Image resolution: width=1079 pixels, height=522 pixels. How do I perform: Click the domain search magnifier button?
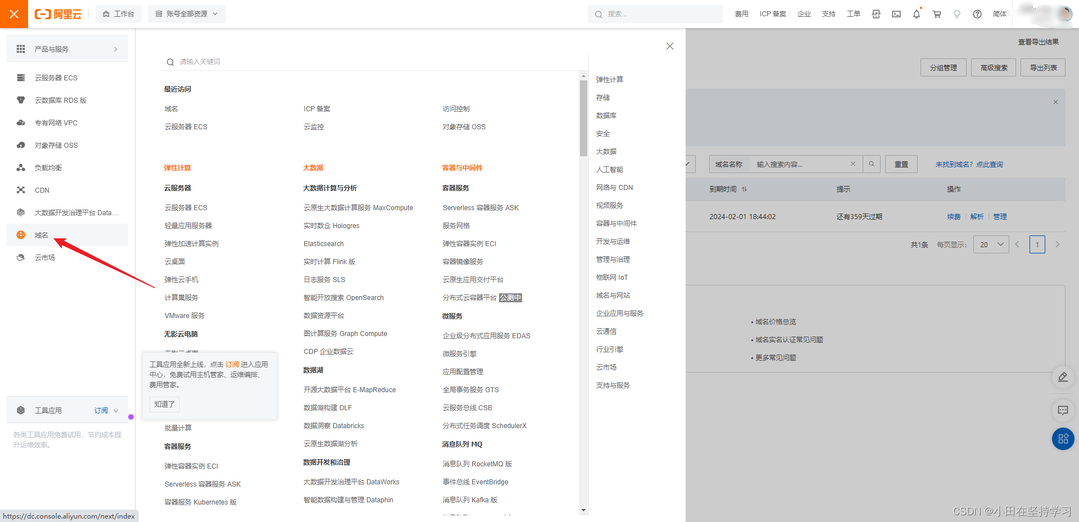coord(872,164)
